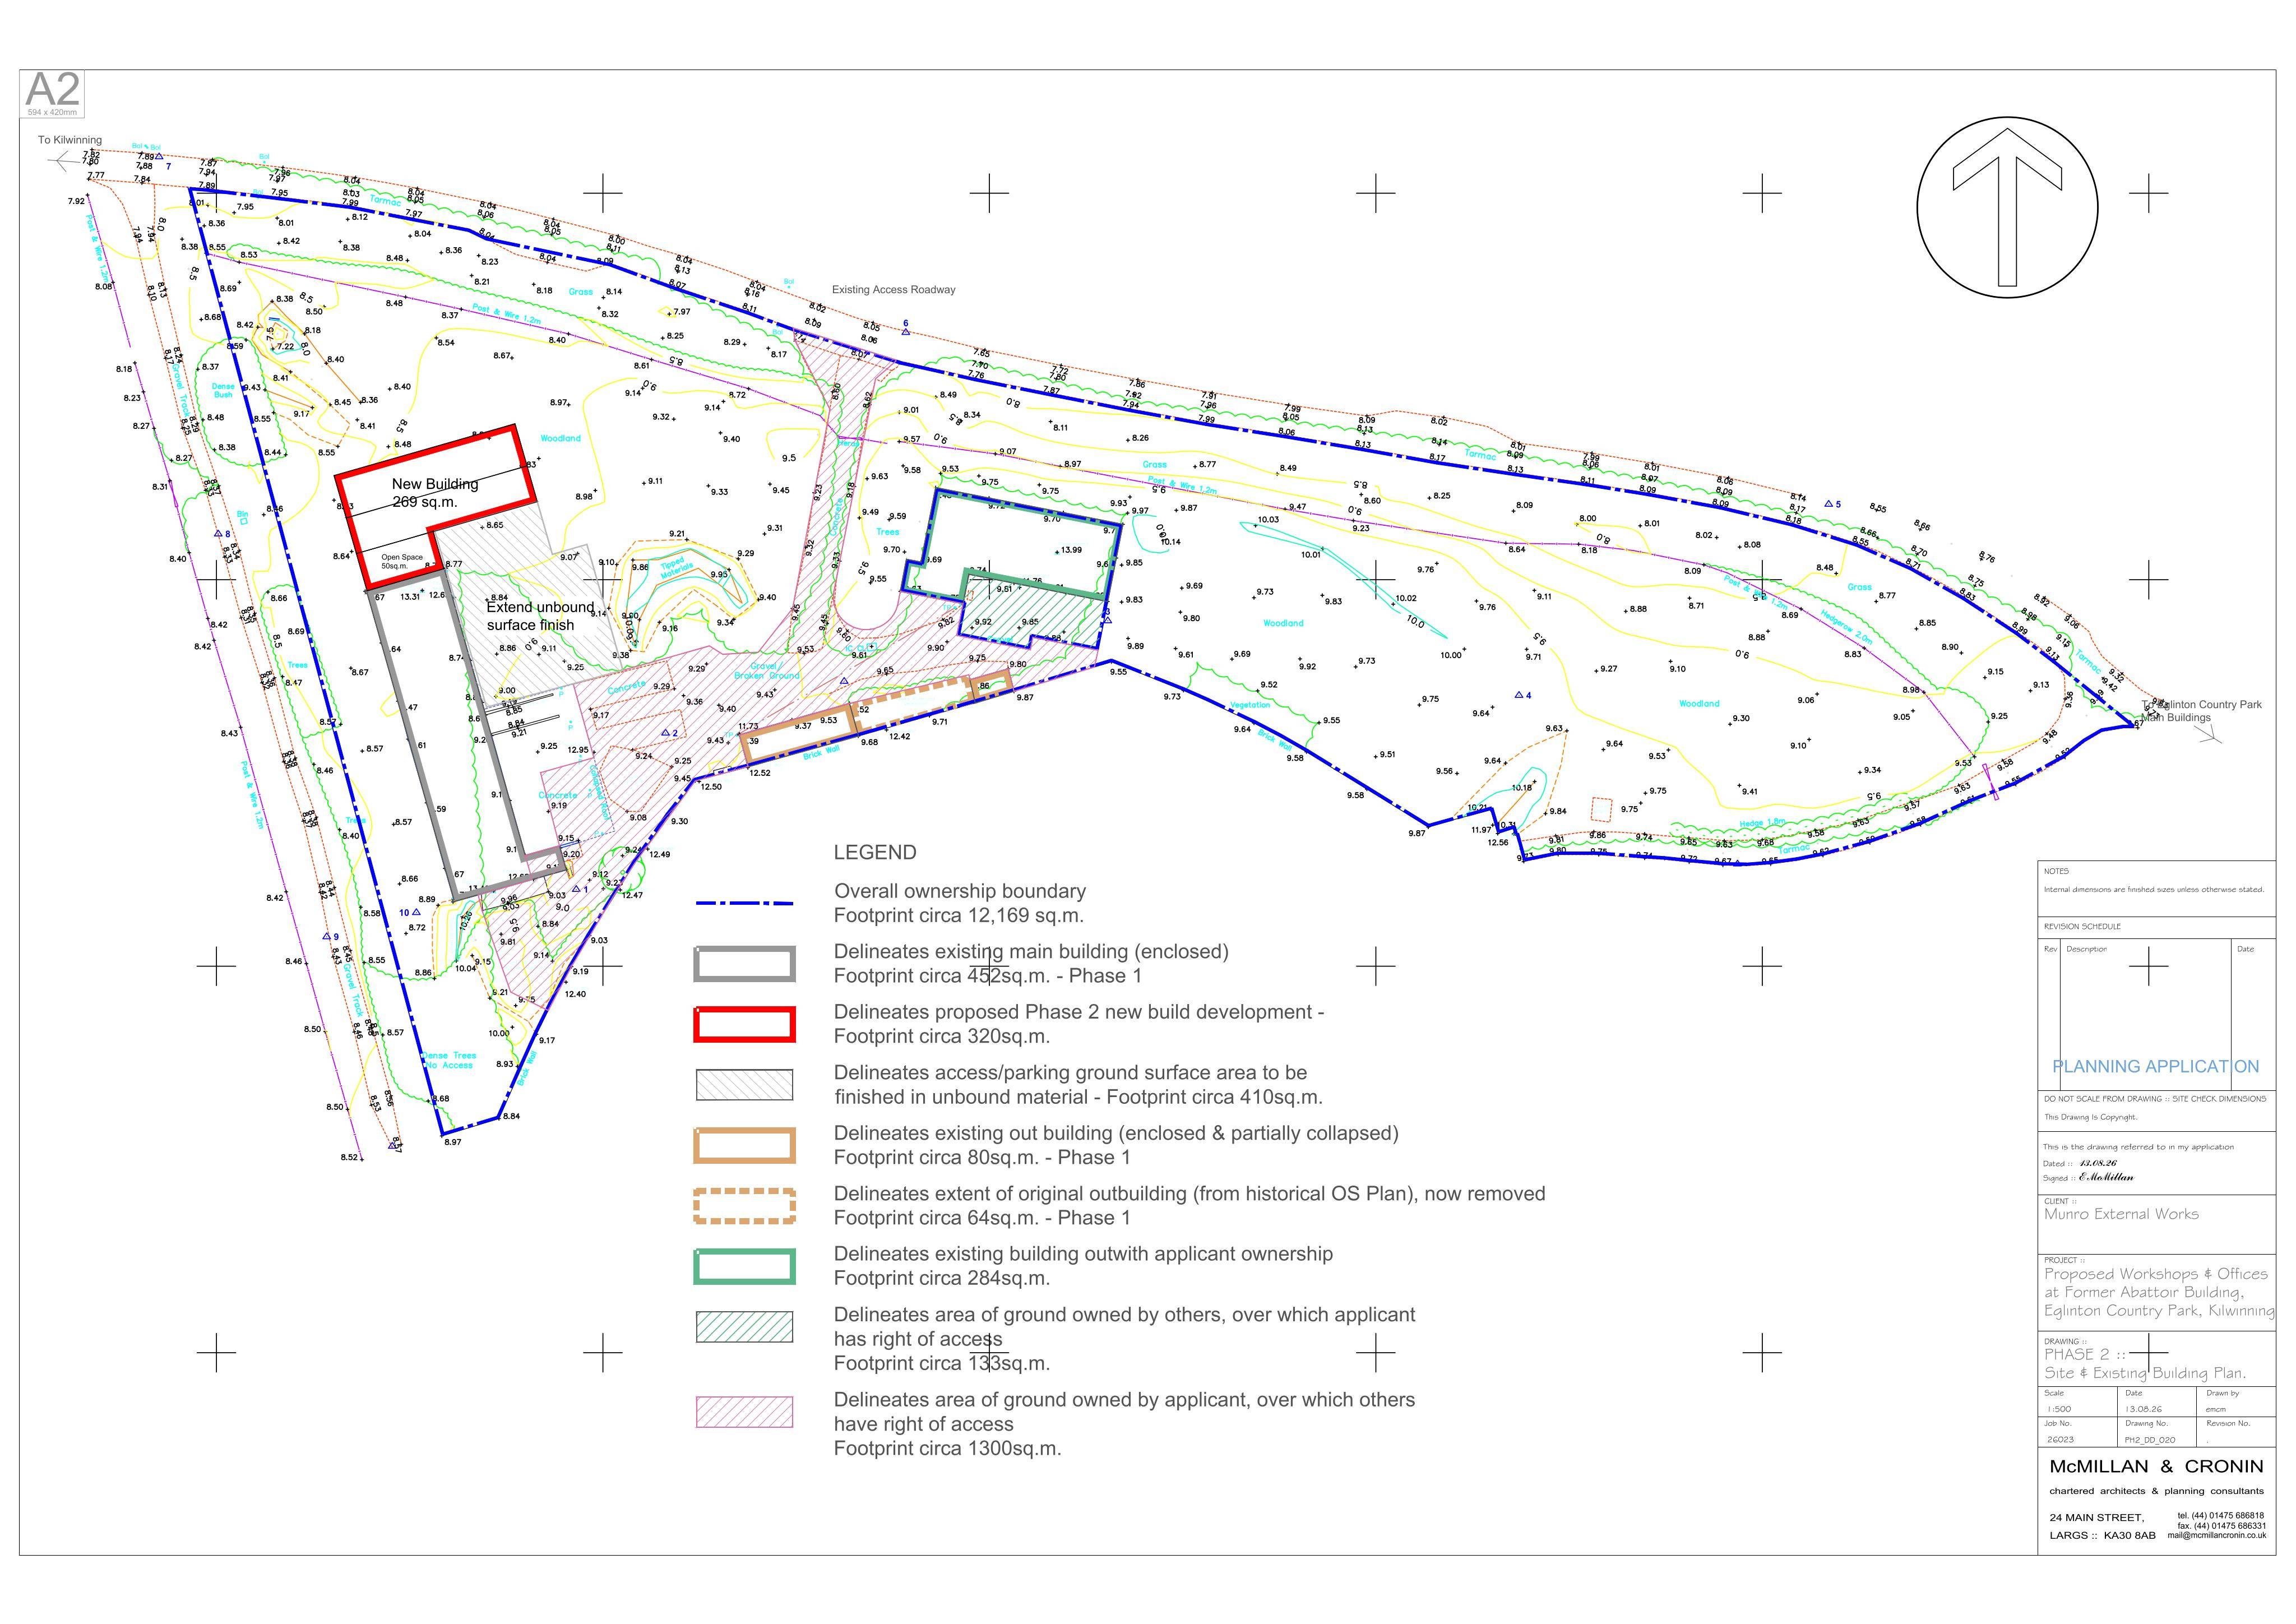Click the pink hatched right of access swatch
The image size is (2296, 1624).
744,1412
